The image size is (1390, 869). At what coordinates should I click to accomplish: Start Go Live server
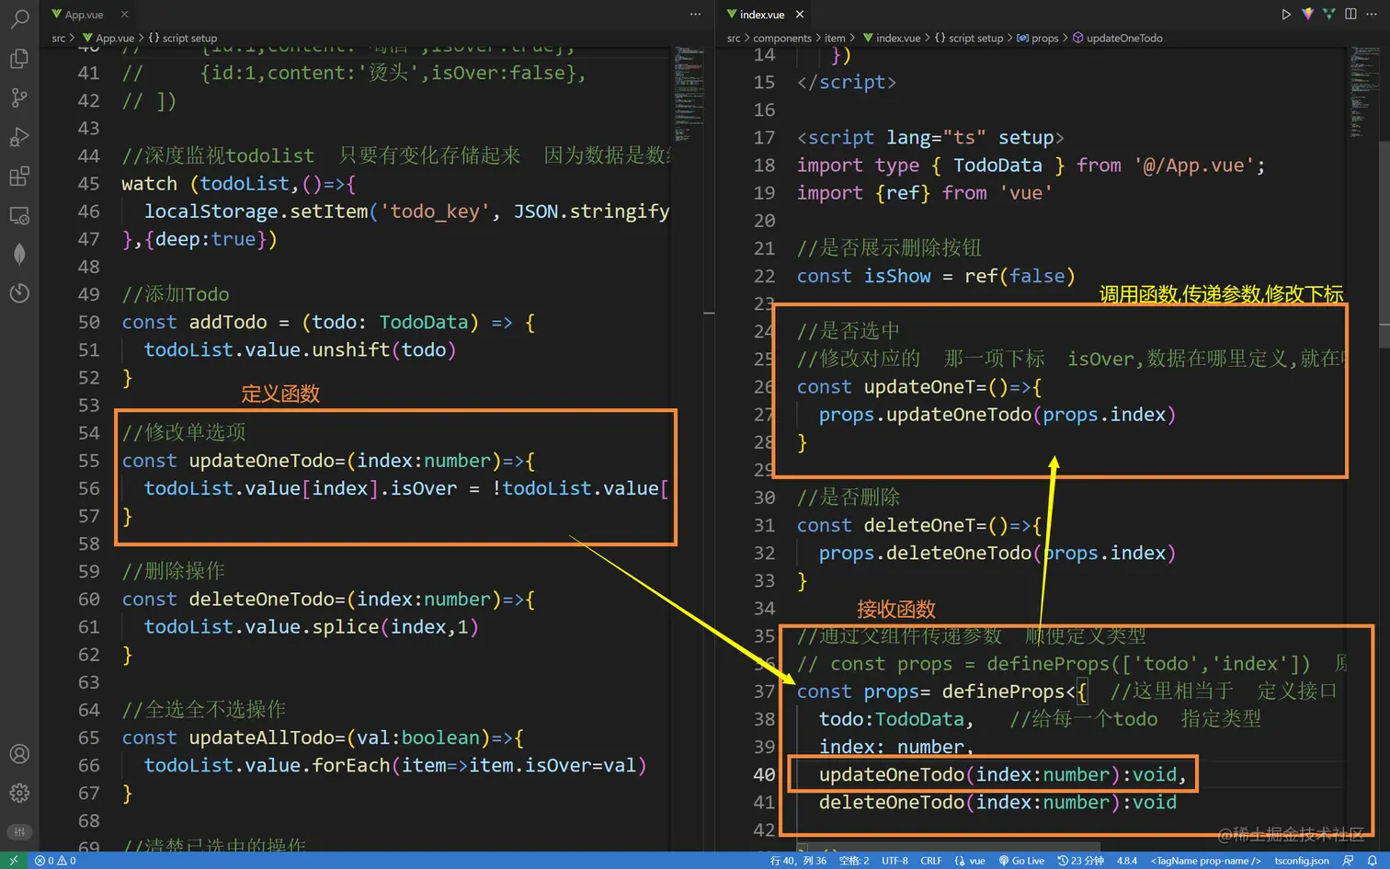pos(1021,861)
